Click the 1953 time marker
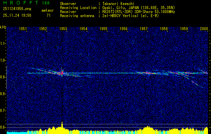211x134 pixels. (x=63, y=28)
